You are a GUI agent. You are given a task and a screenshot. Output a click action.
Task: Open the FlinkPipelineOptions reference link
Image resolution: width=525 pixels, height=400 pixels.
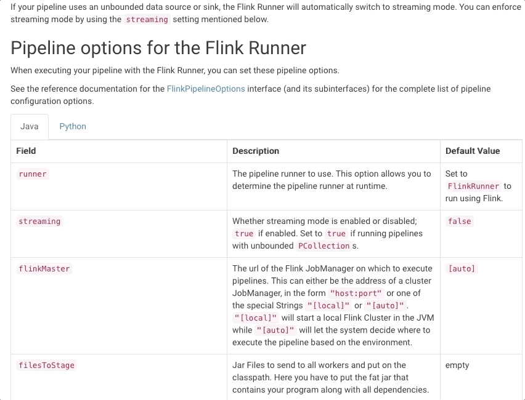[206, 89]
